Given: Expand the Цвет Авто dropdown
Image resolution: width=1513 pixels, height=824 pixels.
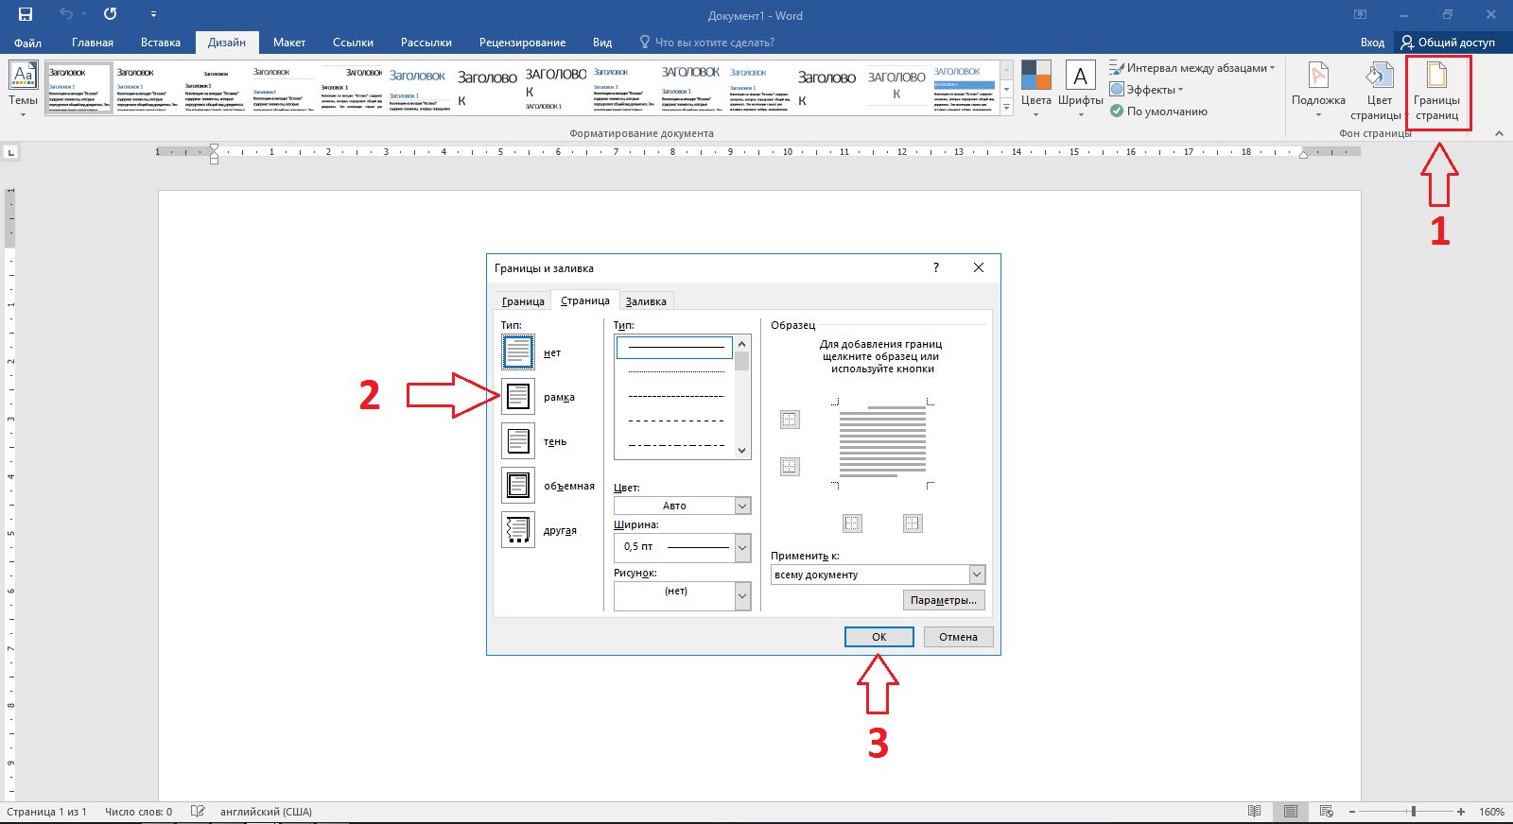Looking at the screenshot, I should click(x=742, y=506).
